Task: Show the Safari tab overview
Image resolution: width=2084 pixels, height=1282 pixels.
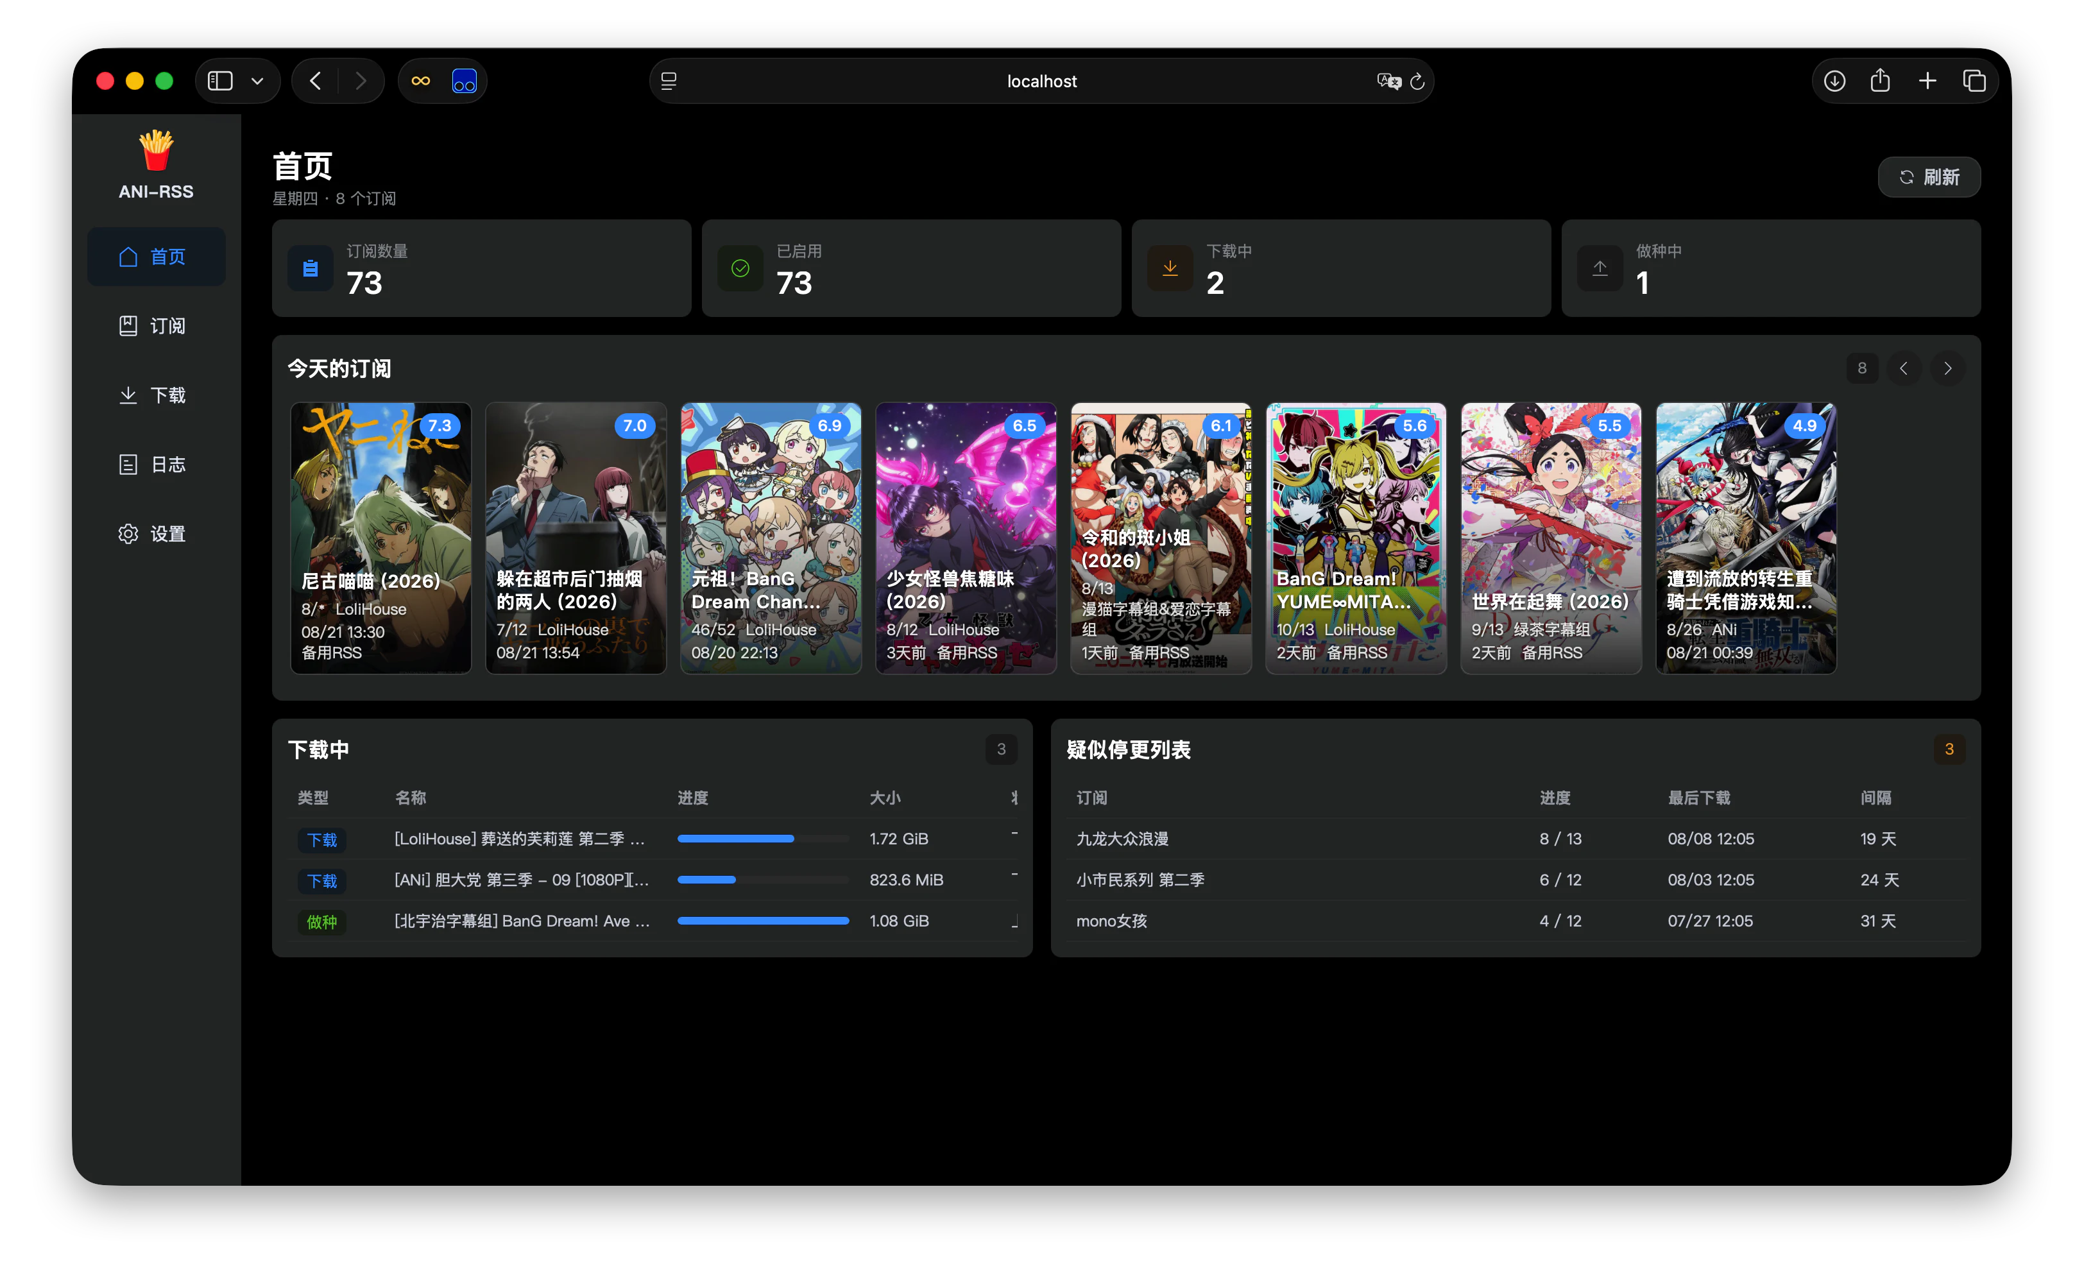Action: 1974,81
